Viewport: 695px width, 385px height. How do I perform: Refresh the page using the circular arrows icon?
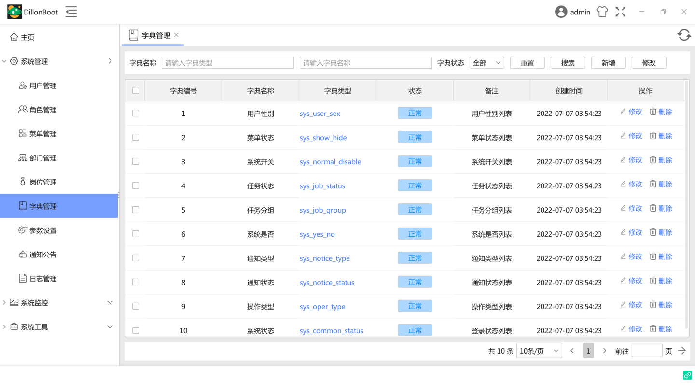pyautogui.click(x=684, y=35)
